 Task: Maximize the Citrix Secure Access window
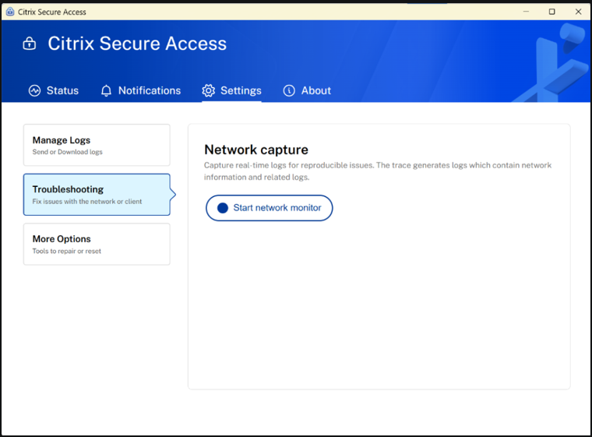point(552,12)
